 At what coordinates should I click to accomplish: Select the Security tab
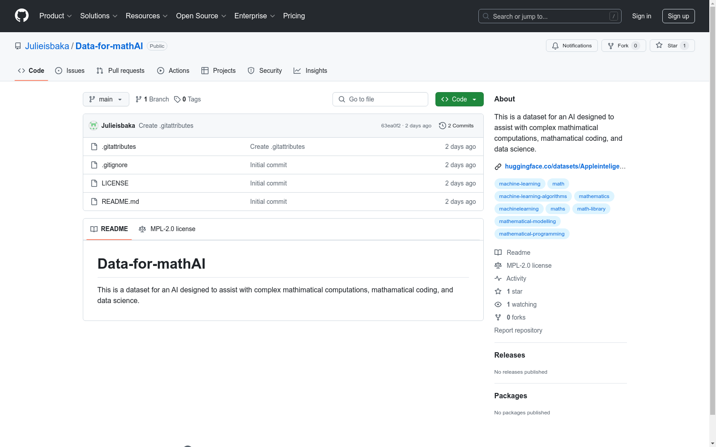click(265, 71)
